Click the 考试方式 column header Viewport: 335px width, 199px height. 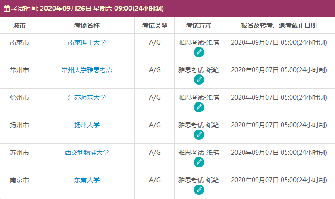[199, 25]
